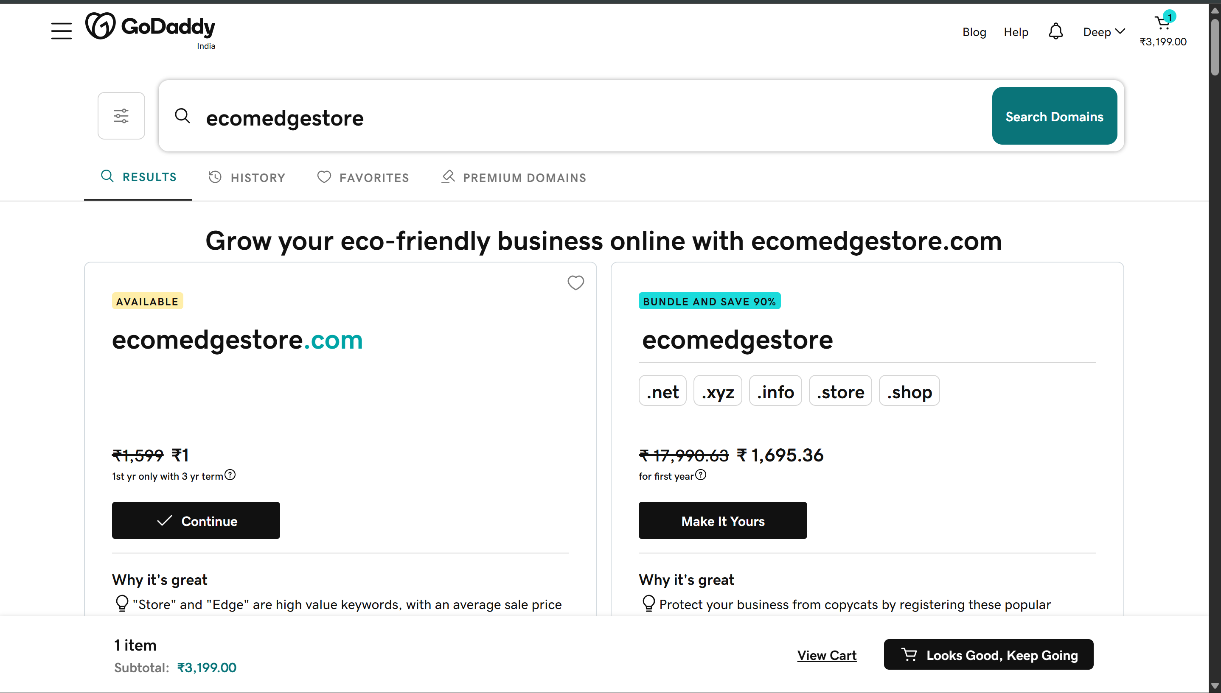This screenshot has height=693, width=1221.
Task: Open the search filters panel
Action: [x=121, y=115]
